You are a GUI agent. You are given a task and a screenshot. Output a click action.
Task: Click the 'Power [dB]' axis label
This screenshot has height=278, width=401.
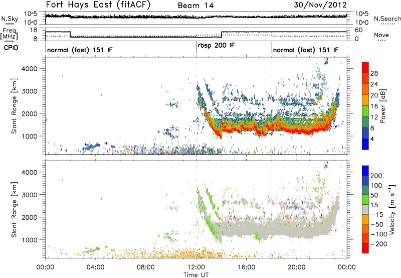coord(382,106)
